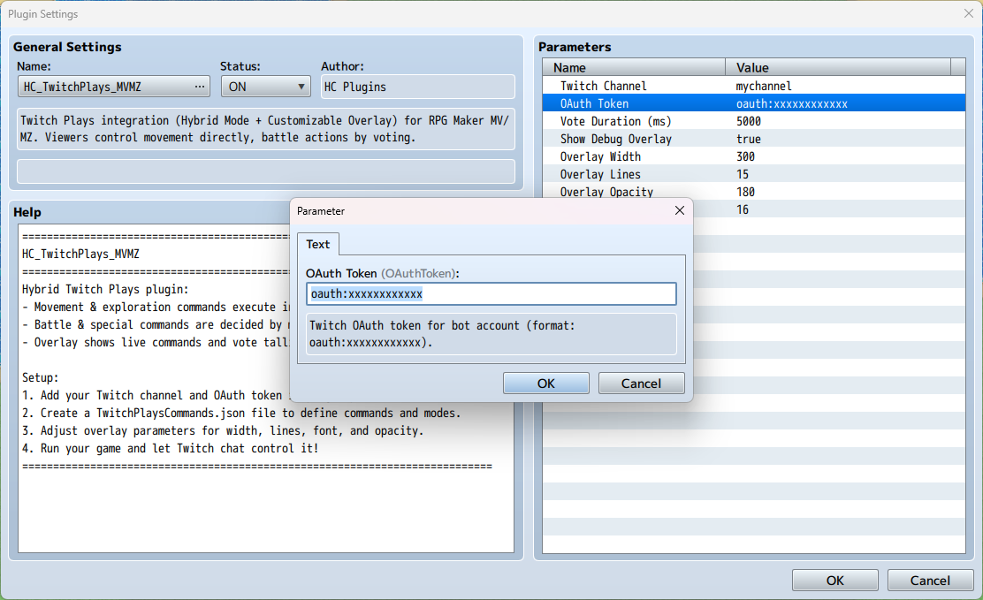Select the OAuth Token parameter row
The height and width of the screenshot is (600, 983).
(753, 103)
